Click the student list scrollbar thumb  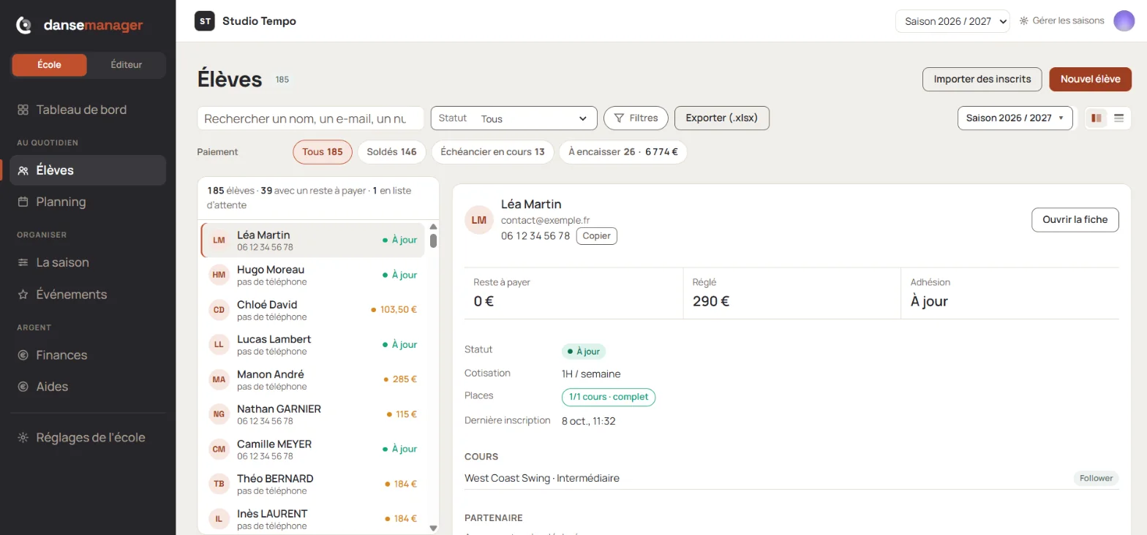[433, 240]
